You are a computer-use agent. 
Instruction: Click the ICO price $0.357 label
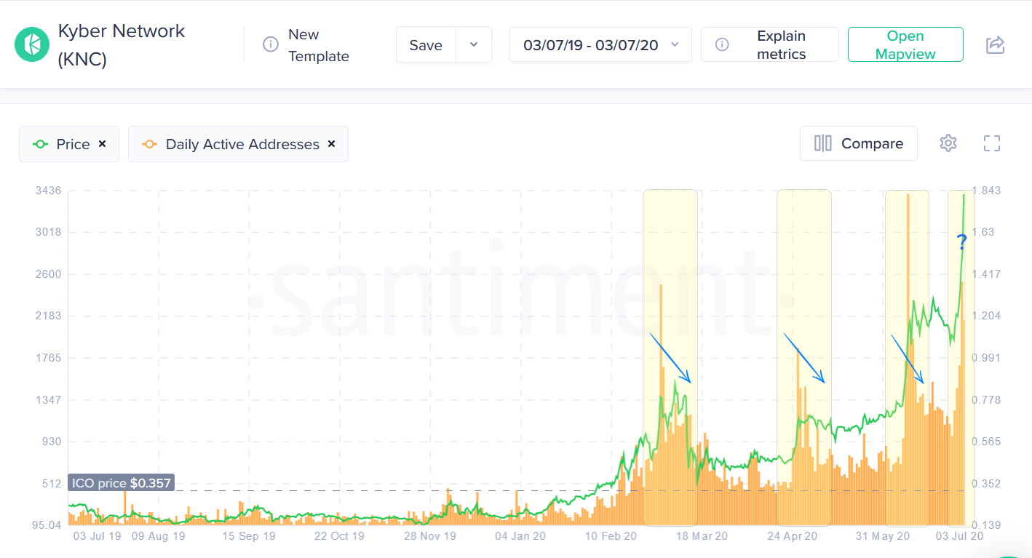[122, 483]
